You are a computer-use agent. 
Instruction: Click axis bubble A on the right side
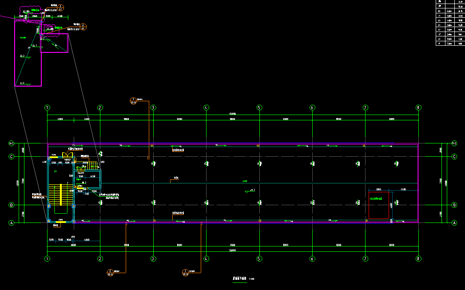point(454,223)
